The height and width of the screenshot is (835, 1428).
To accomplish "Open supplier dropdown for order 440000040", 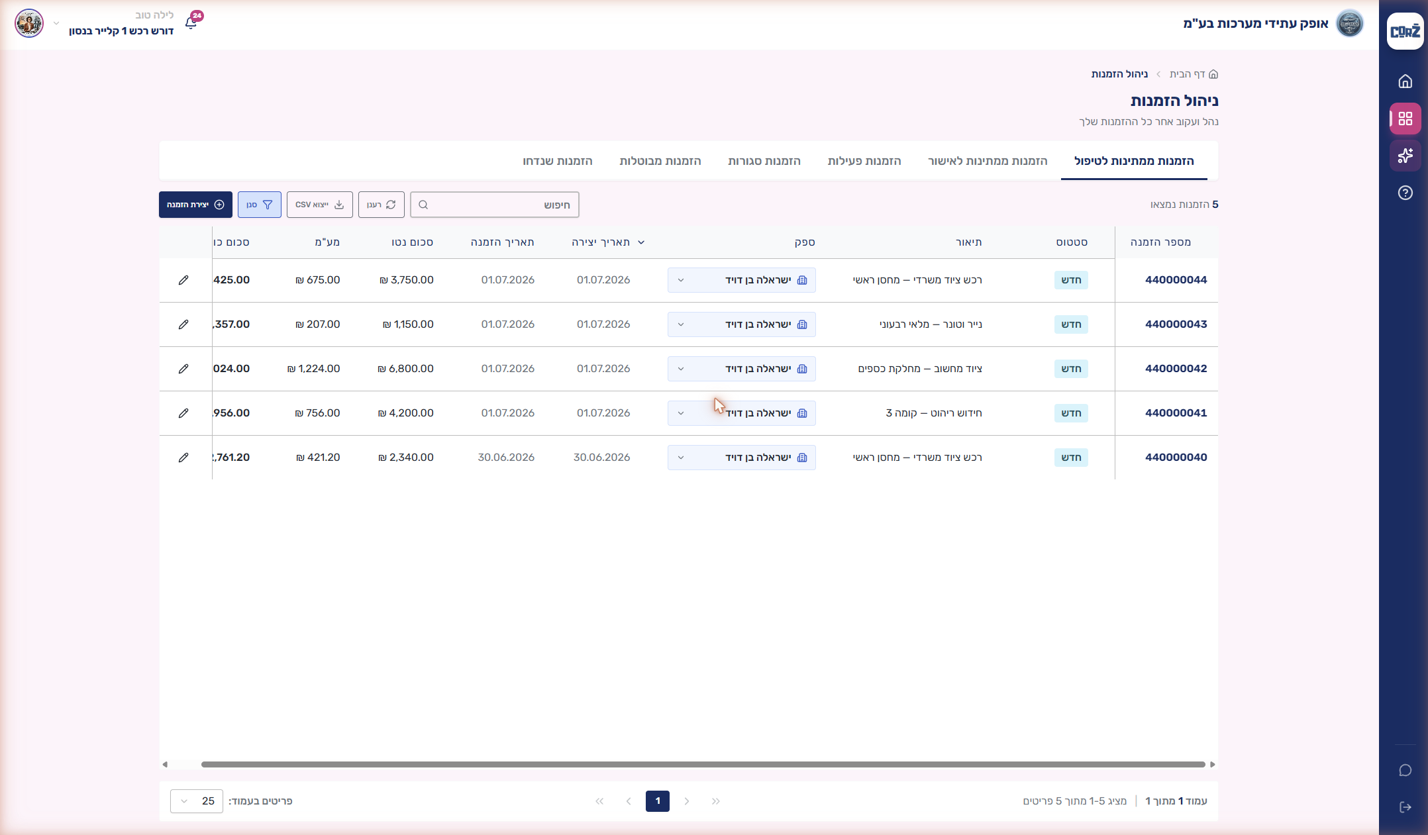I will pyautogui.click(x=741, y=458).
